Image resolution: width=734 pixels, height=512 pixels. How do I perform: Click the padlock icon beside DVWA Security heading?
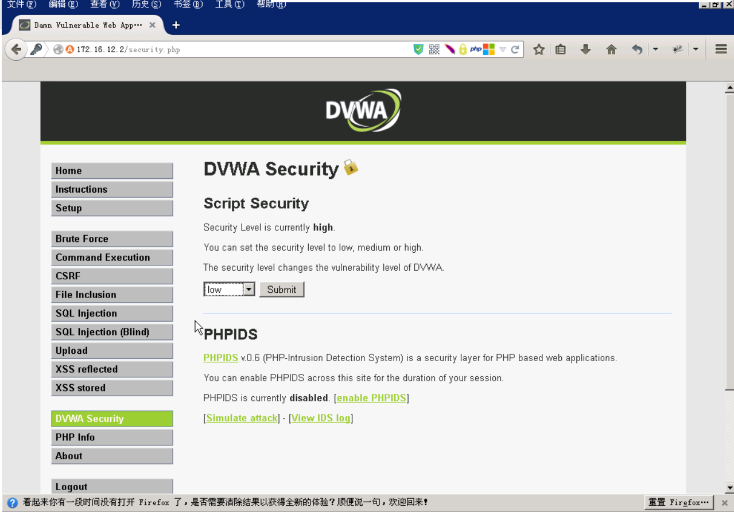click(x=351, y=167)
